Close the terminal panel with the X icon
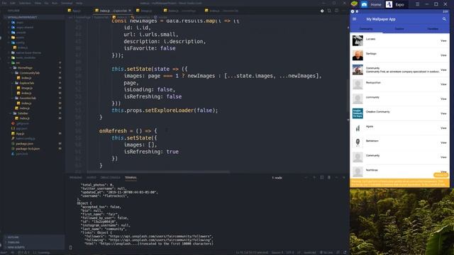The image size is (454, 255). (344, 177)
